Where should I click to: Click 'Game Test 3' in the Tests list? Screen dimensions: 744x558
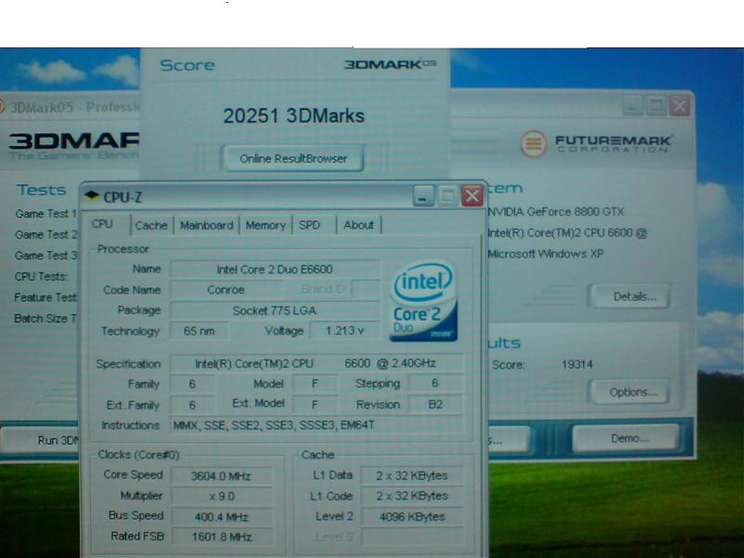pyautogui.click(x=46, y=256)
